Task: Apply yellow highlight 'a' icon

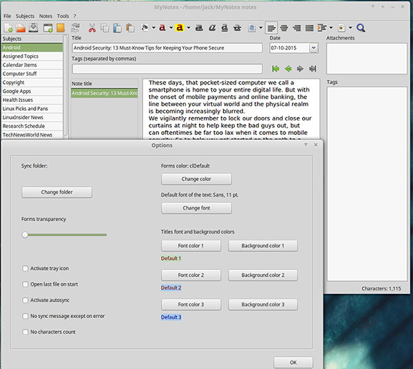Action: click(x=180, y=28)
